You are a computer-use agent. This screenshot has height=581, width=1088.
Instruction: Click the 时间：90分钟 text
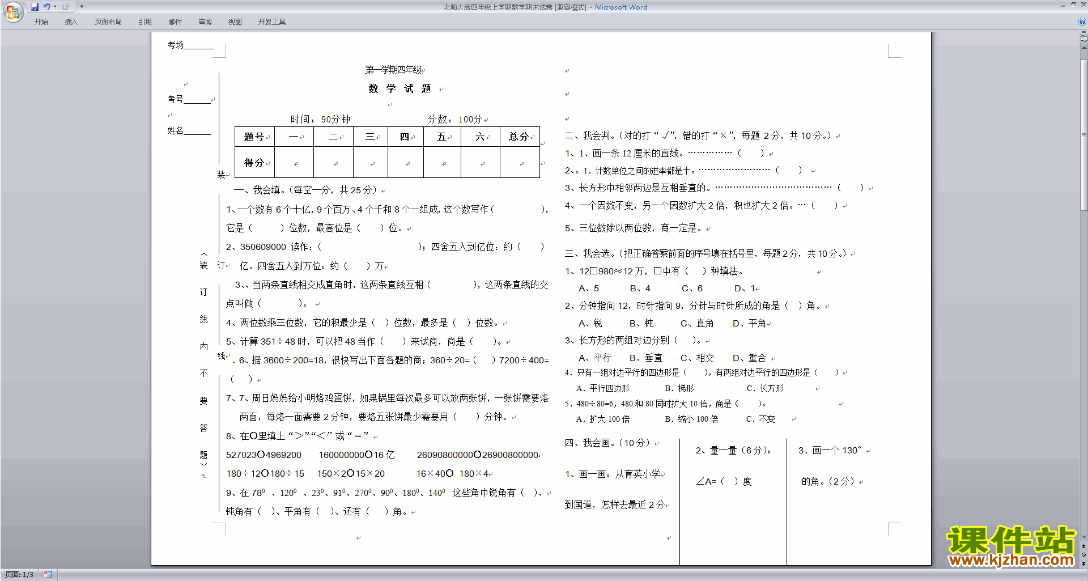click(x=320, y=119)
